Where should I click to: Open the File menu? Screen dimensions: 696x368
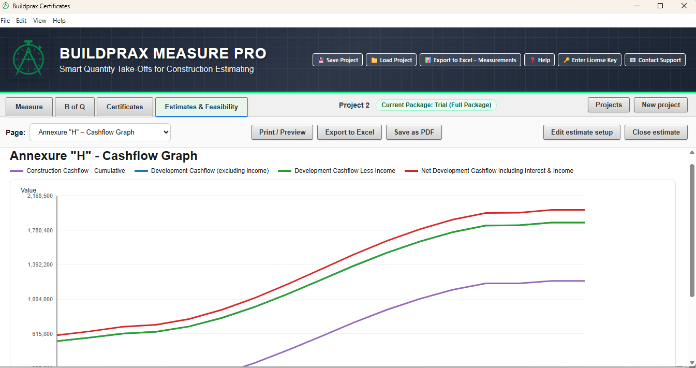pyautogui.click(x=5, y=21)
